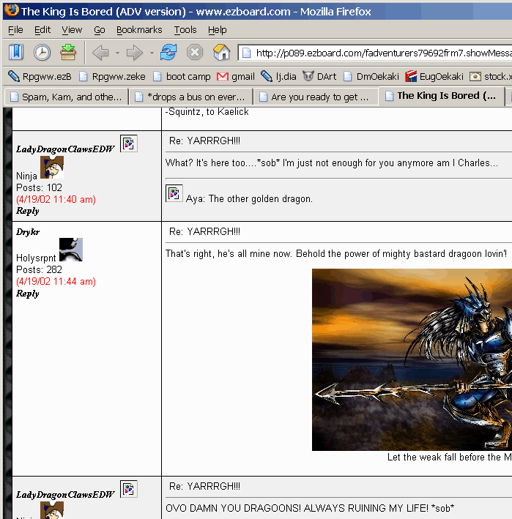Open the boot camp bookmark

tap(182, 76)
